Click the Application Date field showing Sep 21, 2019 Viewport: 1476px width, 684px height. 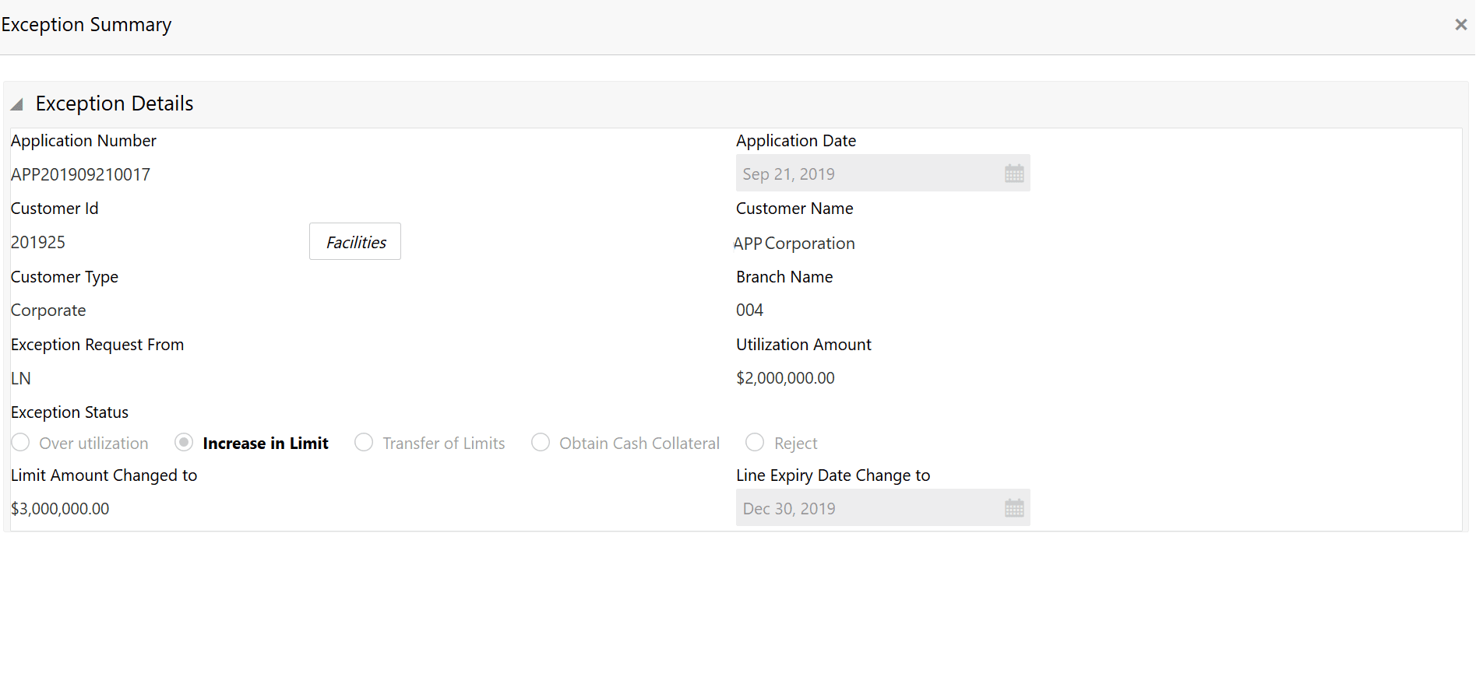click(883, 174)
